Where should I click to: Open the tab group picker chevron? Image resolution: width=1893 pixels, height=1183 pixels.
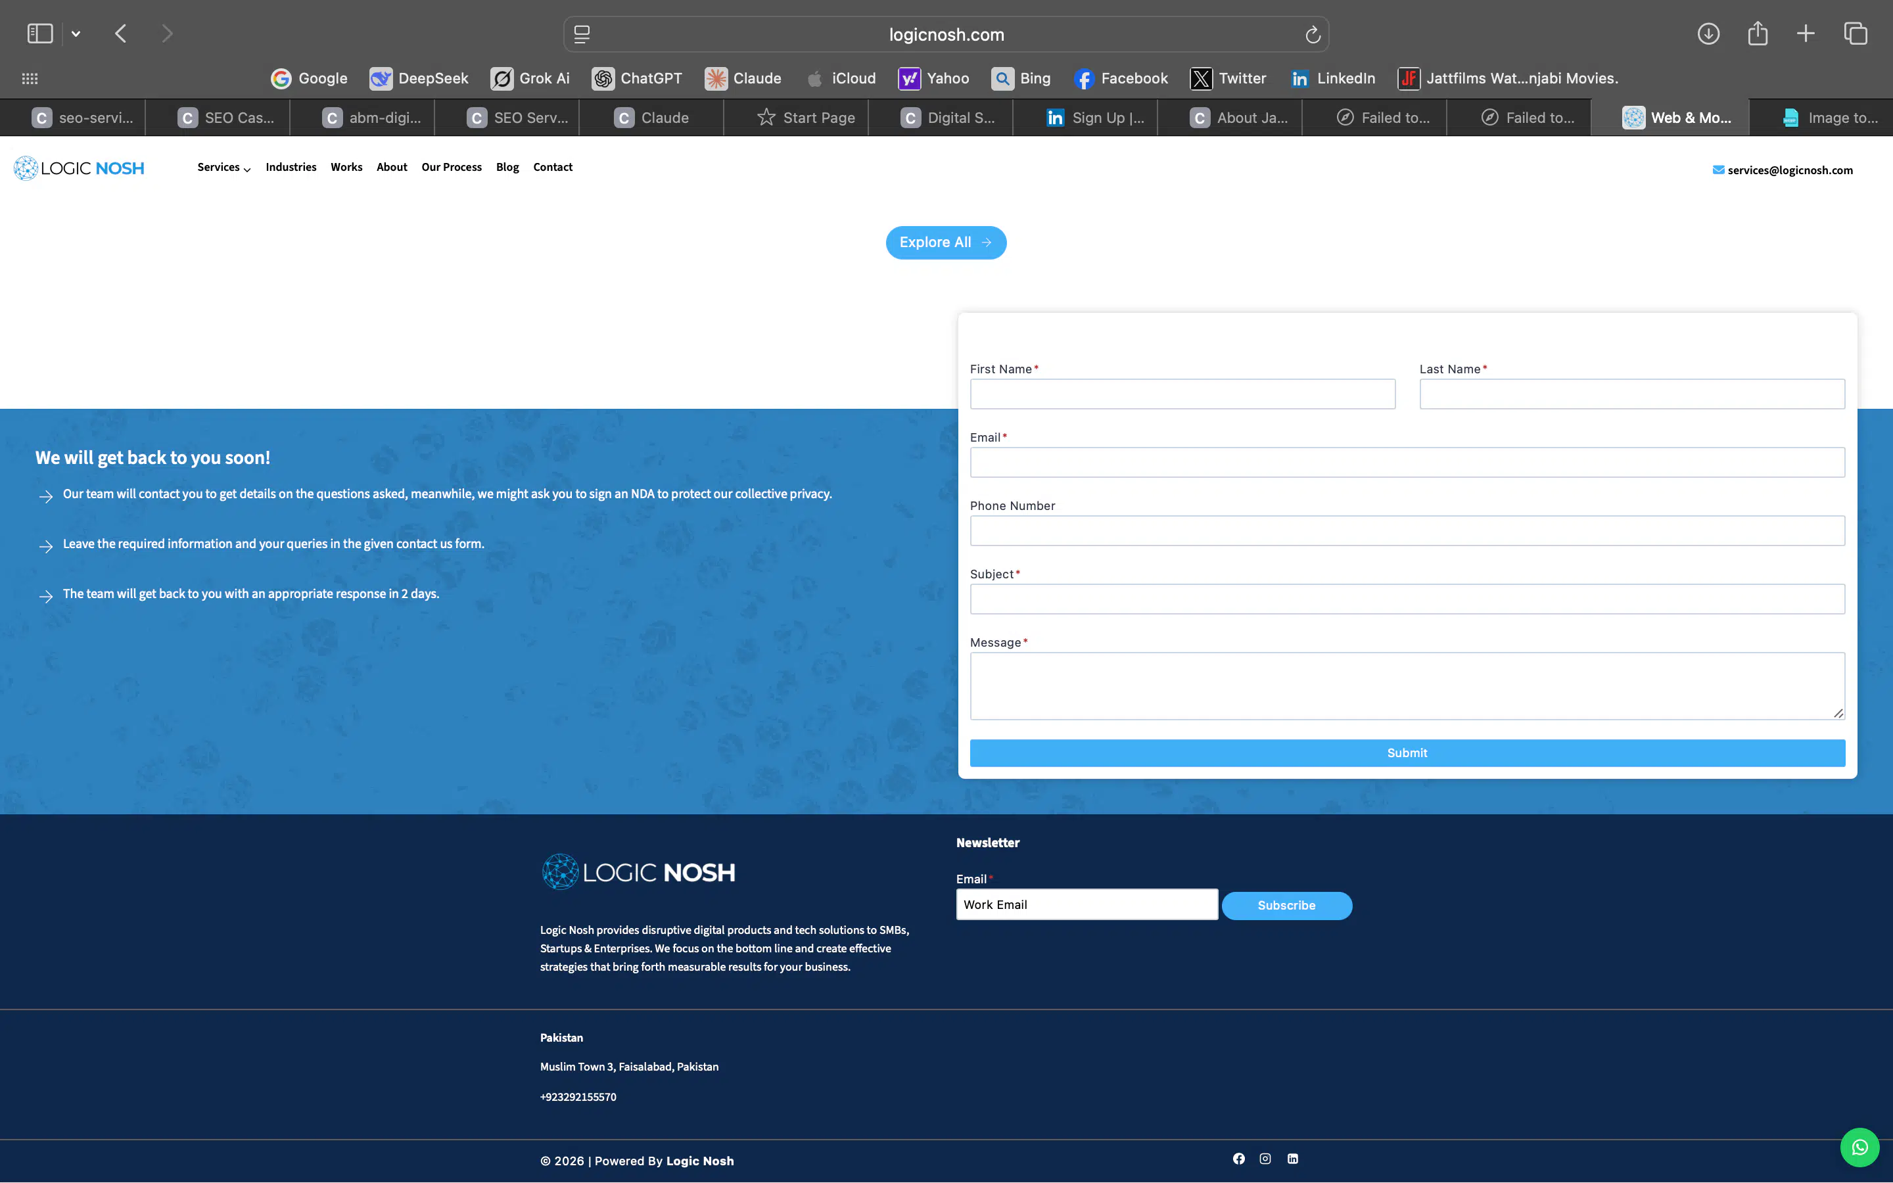pyautogui.click(x=76, y=33)
